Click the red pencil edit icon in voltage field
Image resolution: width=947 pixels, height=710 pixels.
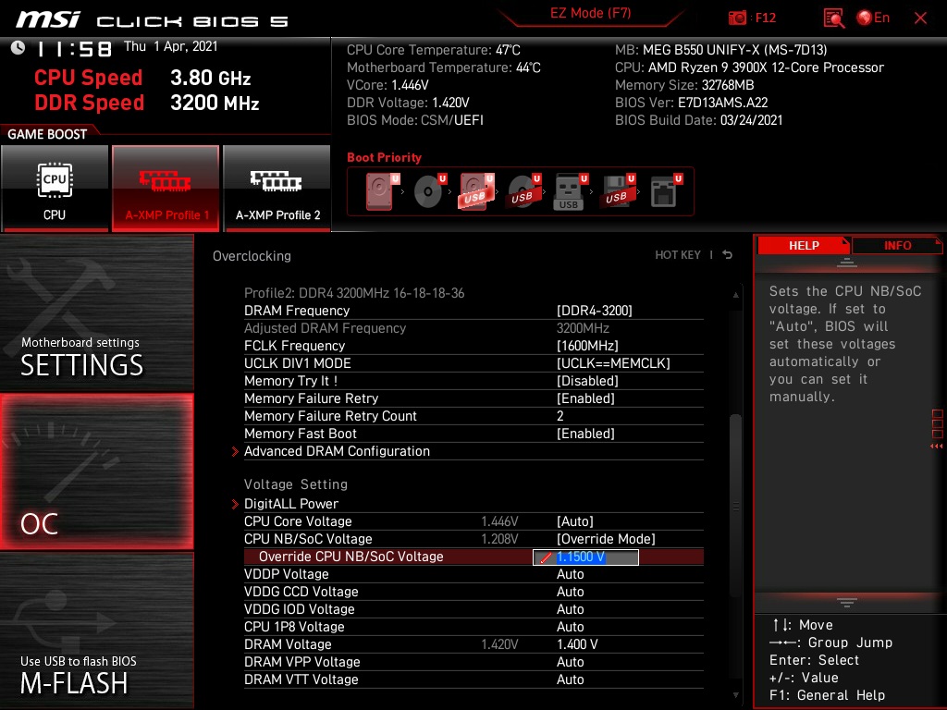click(546, 557)
